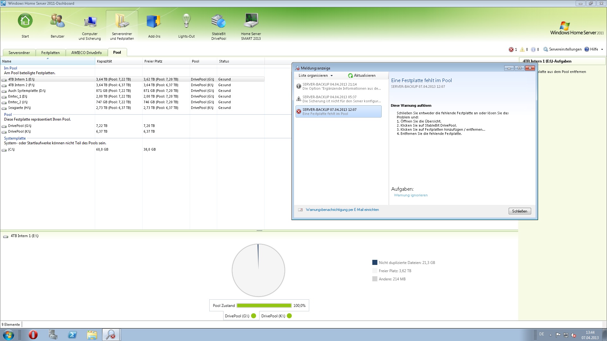Click the Dashboard taskbar icon

click(111, 335)
